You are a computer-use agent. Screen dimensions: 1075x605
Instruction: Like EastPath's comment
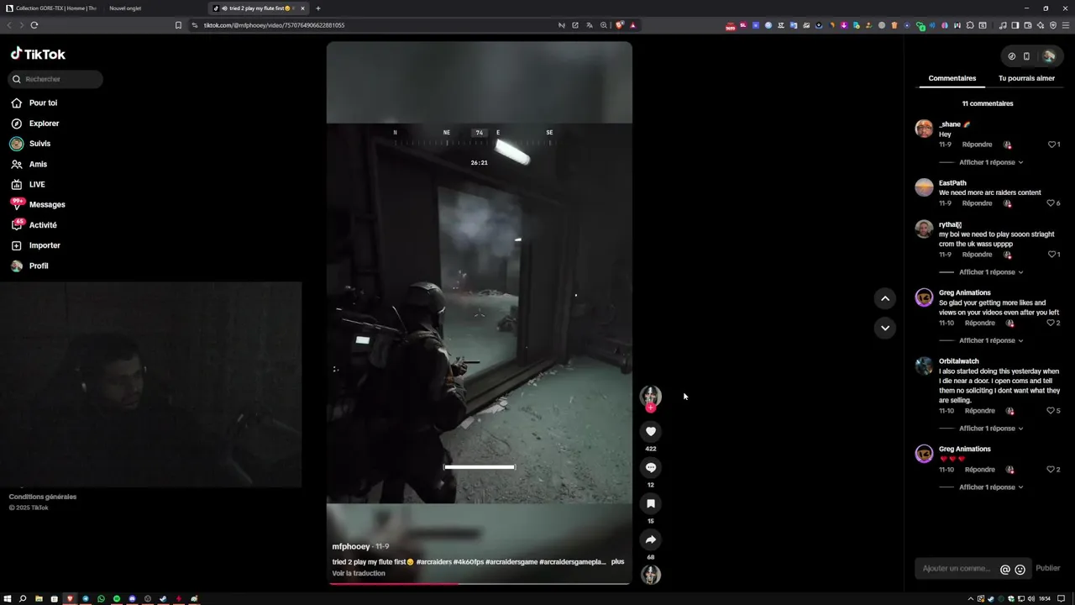[x=1051, y=203]
